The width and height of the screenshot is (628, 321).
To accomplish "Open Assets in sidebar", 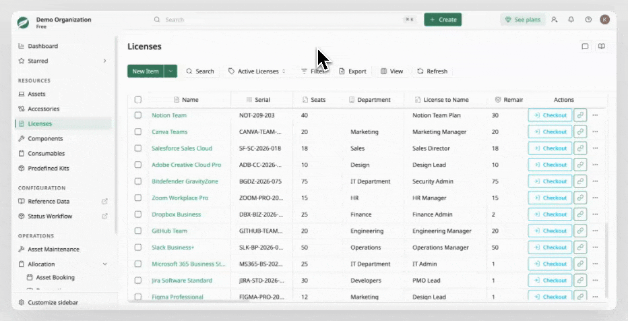I will tap(63, 94).
